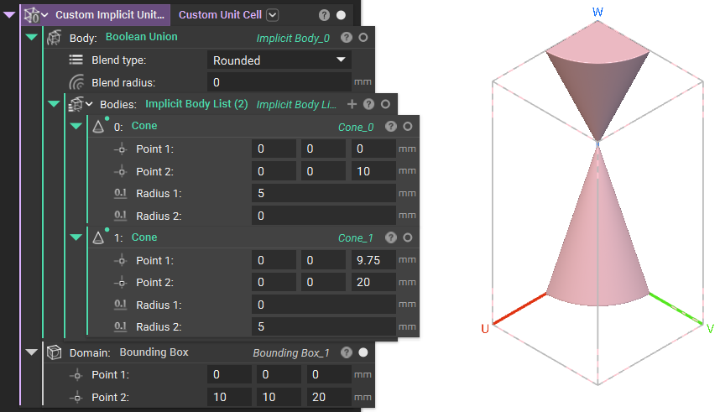This screenshot has height=412, width=720.
Task: Open the Cone block link for item 1
Action: [x=144, y=237]
